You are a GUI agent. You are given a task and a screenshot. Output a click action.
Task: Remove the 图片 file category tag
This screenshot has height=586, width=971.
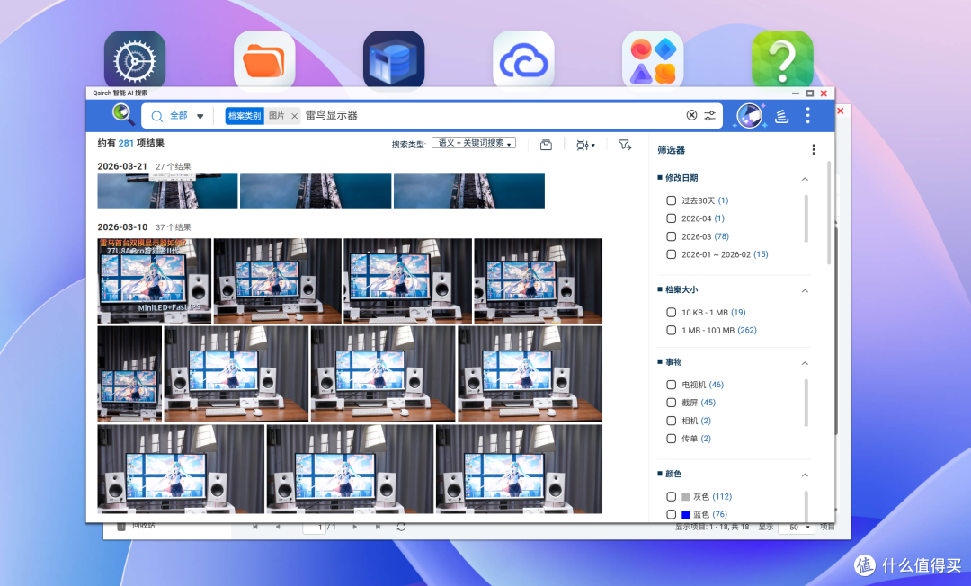(x=294, y=116)
